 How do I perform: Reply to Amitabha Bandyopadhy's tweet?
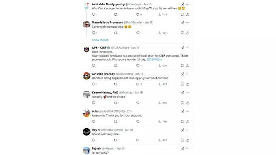pos(94,15)
